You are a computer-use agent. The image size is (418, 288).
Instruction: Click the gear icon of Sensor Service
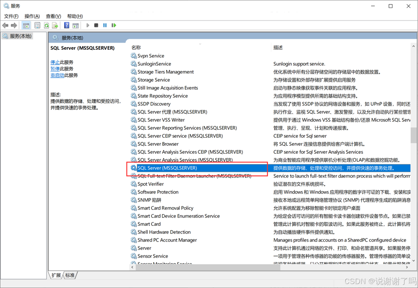(134, 256)
